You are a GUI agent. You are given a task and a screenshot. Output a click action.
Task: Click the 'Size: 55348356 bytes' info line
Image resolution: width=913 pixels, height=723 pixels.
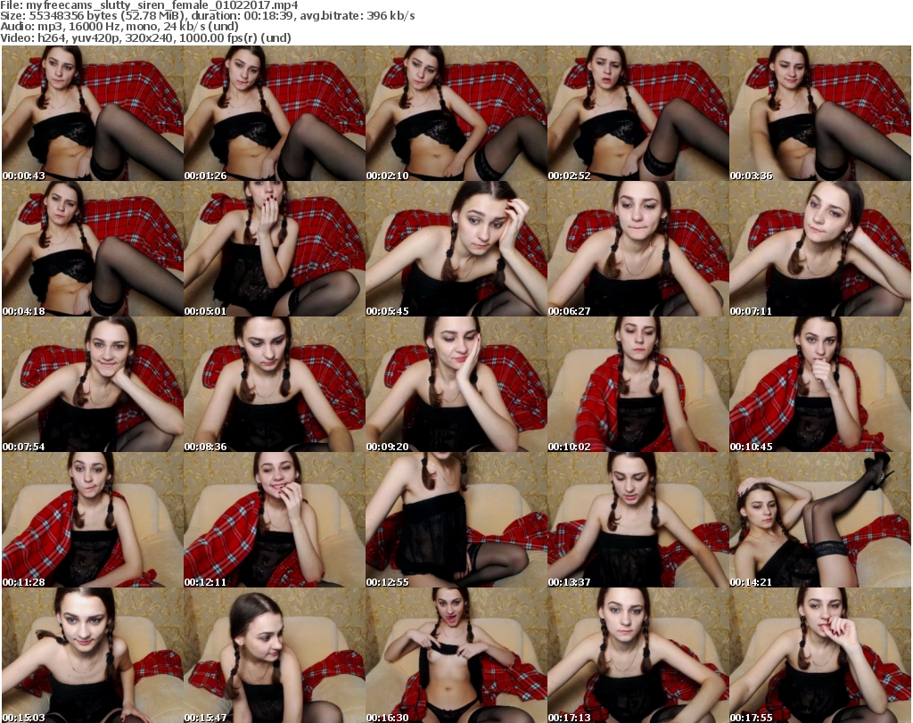(207, 16)
